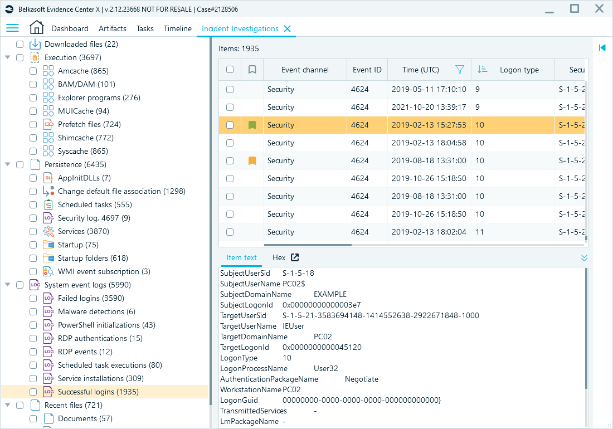Select the 2019-02-13 18:02:04 logon type 11 row
The width and height of the screenshot is (613, 429).
(401, 232)
